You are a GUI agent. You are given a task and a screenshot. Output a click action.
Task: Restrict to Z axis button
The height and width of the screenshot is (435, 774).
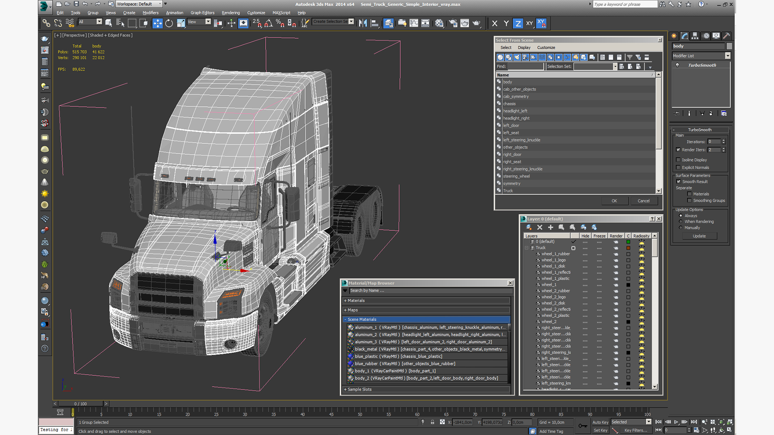[518, 23]
